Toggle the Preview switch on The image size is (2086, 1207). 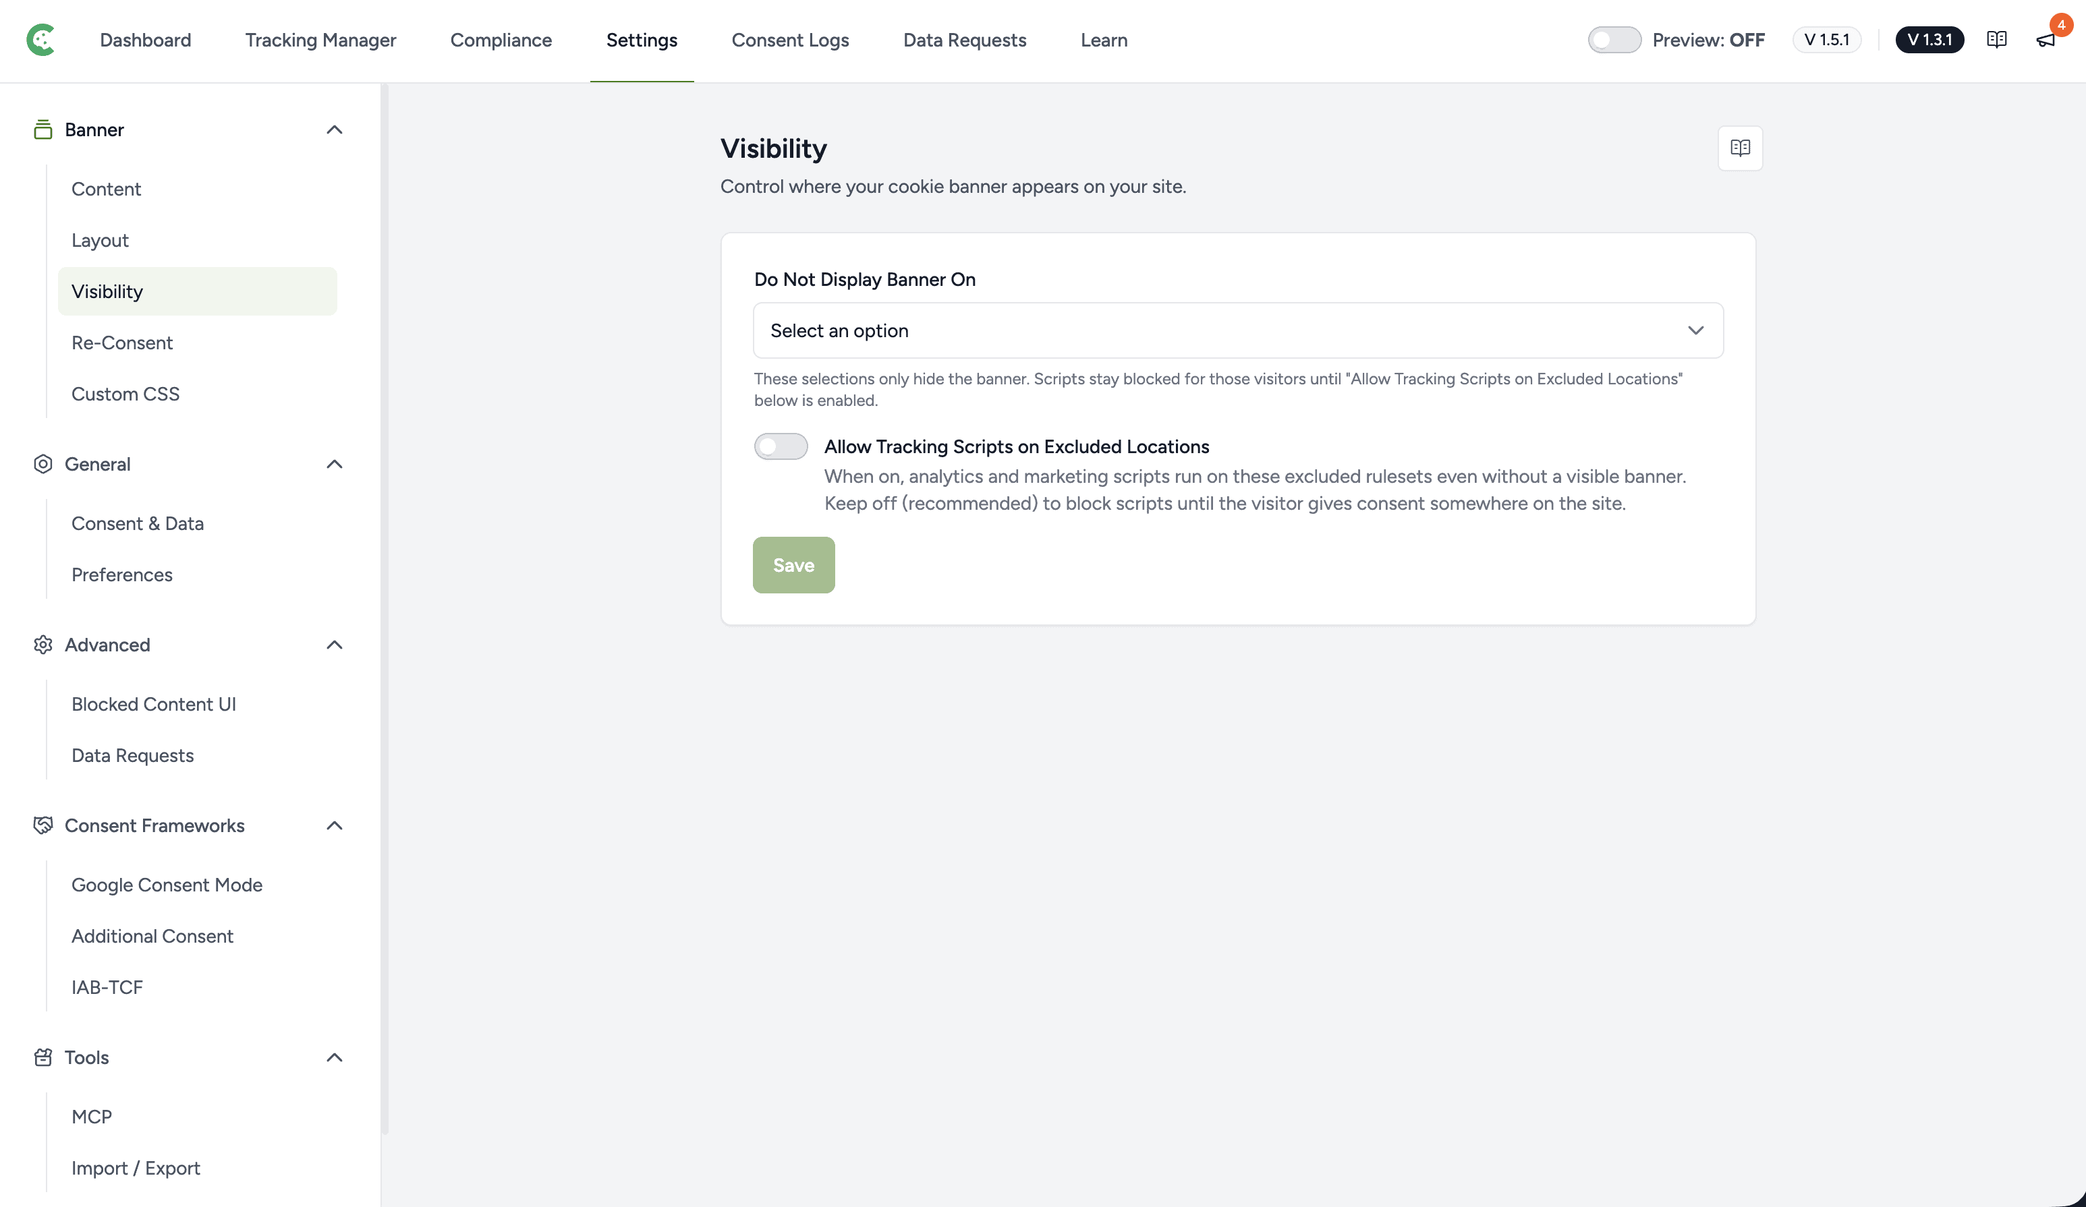1614,40
